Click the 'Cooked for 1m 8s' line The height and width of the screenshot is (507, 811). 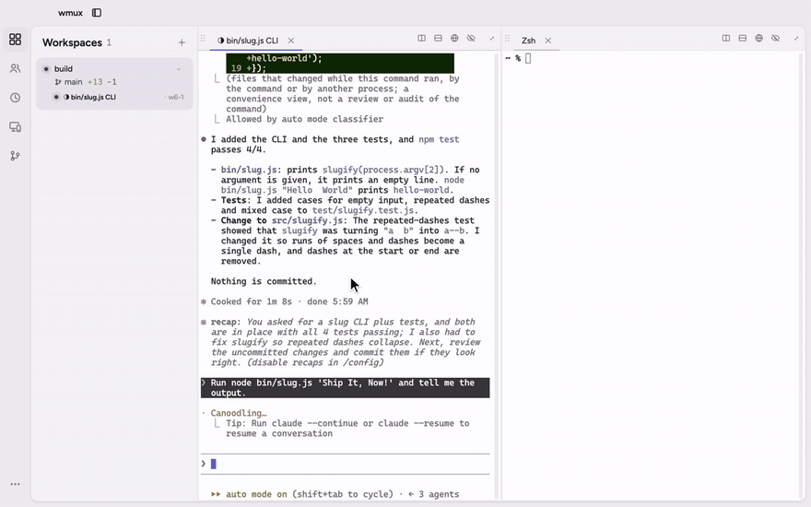click(251, 301)
